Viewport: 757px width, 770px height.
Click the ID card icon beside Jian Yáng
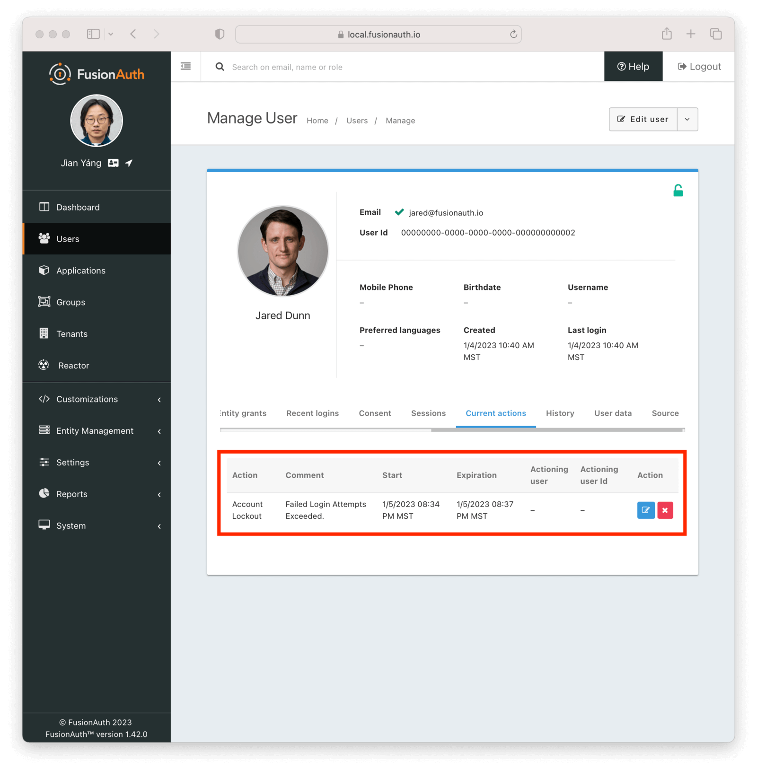click(x=113, y=163)
